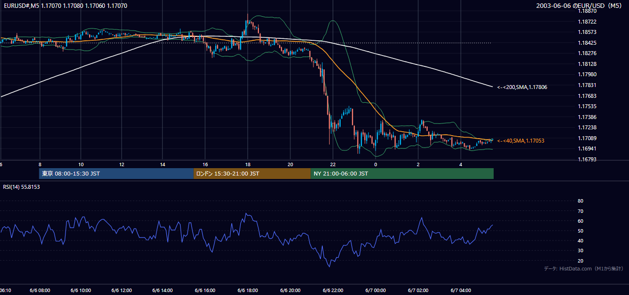This screenshot has width=629, height=295.
Task: Click the '6/7 02:00' bottom time label
Action: [418, 291]
